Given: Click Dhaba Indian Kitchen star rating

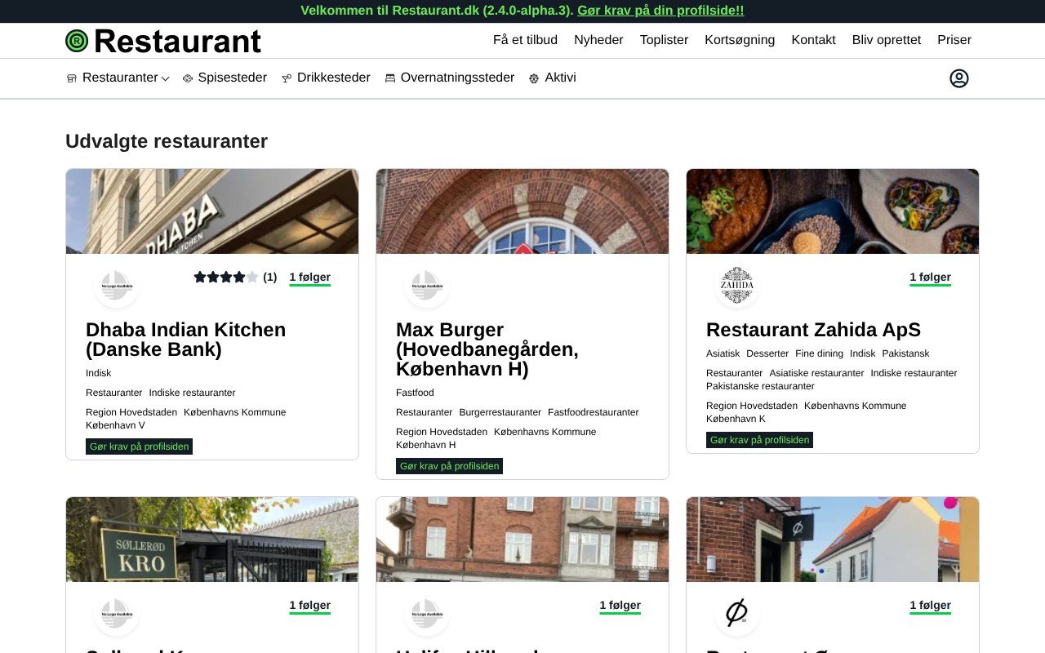Looking at the screenshot, I should pos(226,278).
